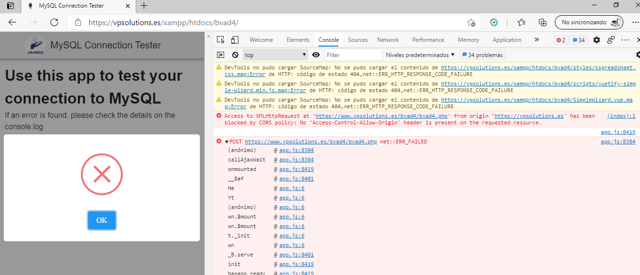
Task: Click the browser back arrow
Action: click(12, 22)
